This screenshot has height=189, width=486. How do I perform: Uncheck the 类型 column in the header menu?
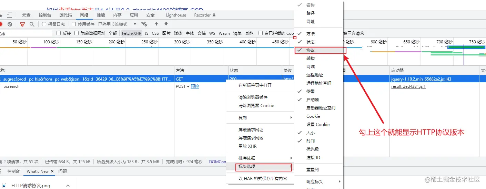318,91
